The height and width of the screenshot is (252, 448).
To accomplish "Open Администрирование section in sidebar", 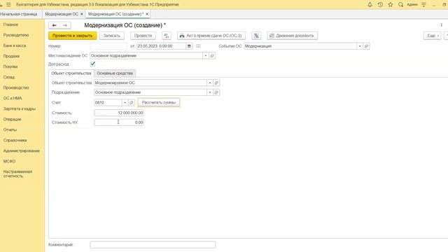I will [x=22, y=151].
